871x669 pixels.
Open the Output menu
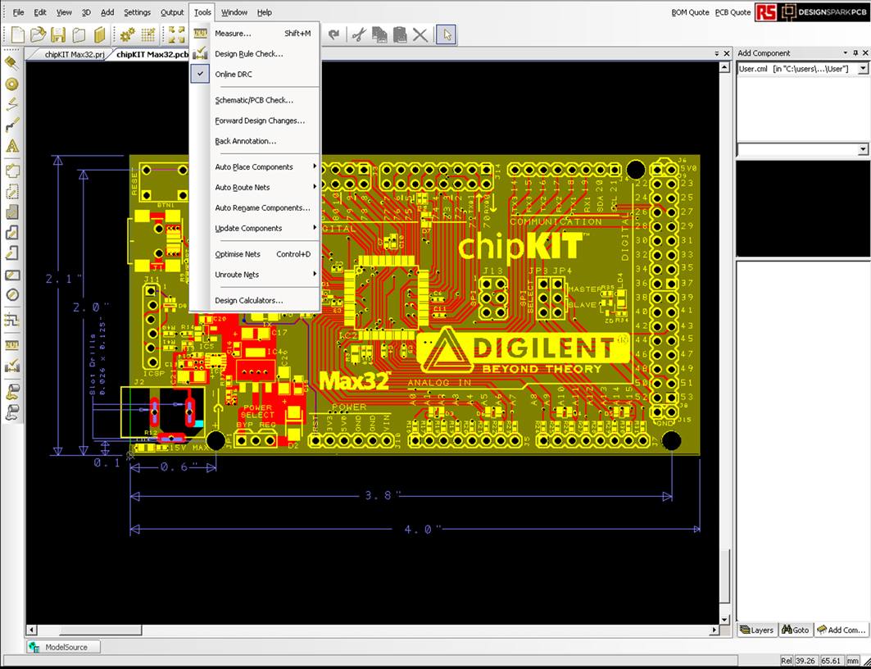172,12
